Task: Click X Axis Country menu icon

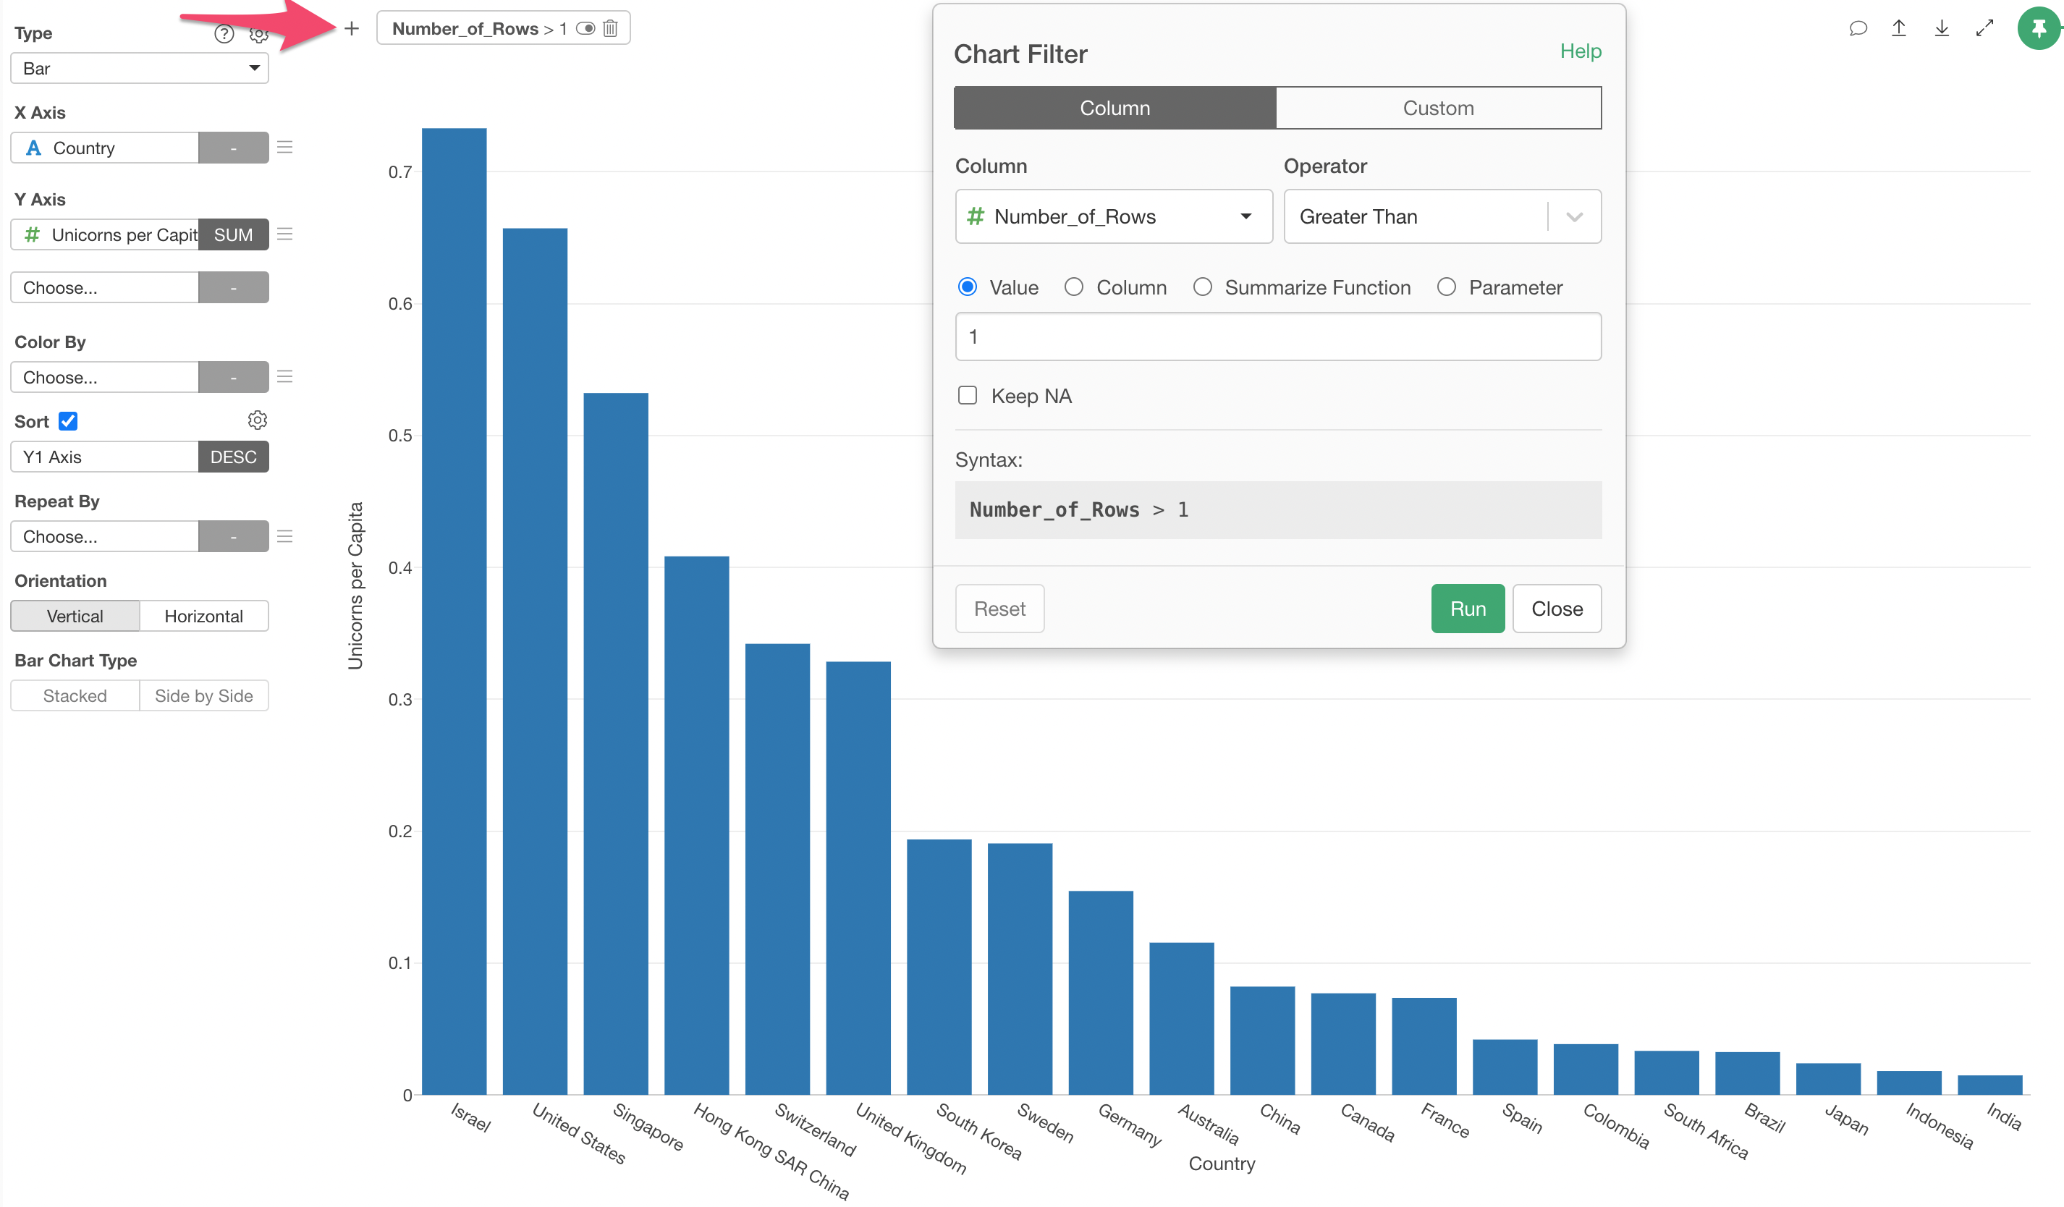Action: [285, 148]
